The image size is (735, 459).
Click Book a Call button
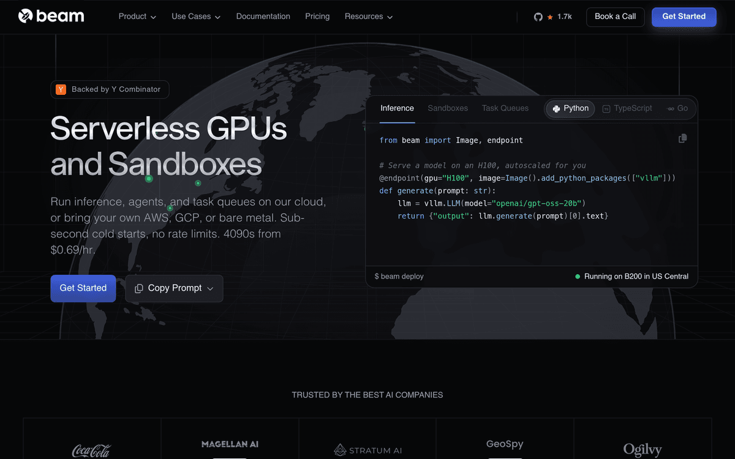[x=615, y=17]
